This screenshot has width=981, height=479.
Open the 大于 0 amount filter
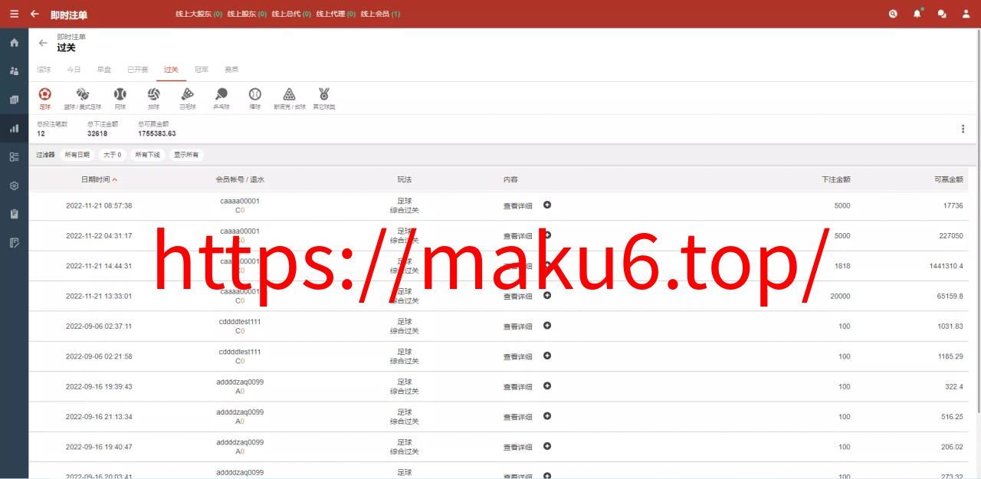point(113,155)
